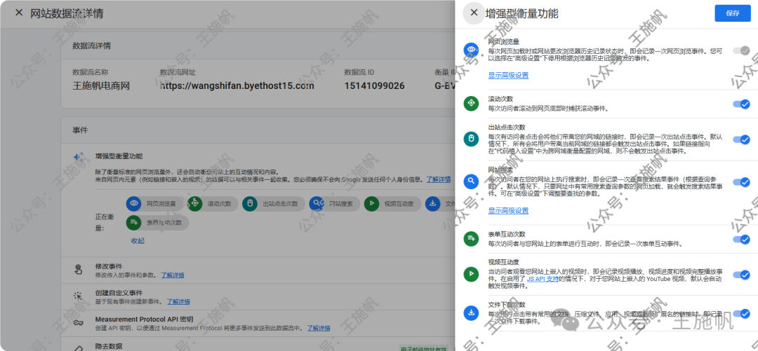Toggle the disabled 网页浏览量 switch
Viewport: 758px width, 351px height.
741,50
